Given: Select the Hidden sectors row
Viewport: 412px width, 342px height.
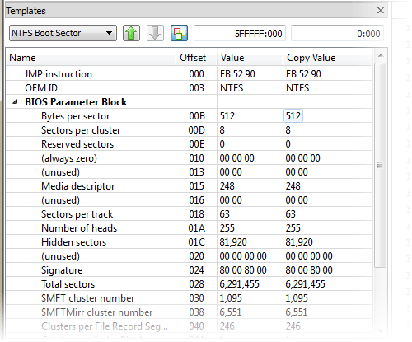Looking at the screenshot, I should click(x=190, y=242).
